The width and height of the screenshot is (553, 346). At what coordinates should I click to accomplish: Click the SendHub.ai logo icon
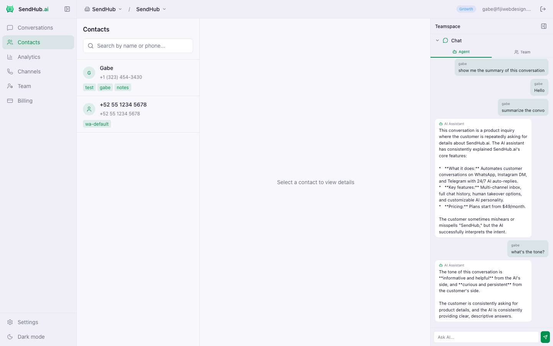click(10, 9)
